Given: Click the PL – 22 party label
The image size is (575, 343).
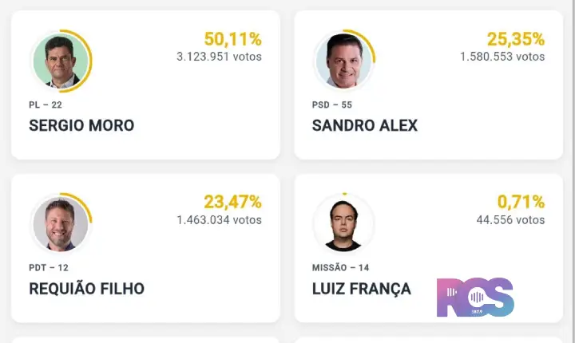Looking at the screenshot, I should point(46,104).
